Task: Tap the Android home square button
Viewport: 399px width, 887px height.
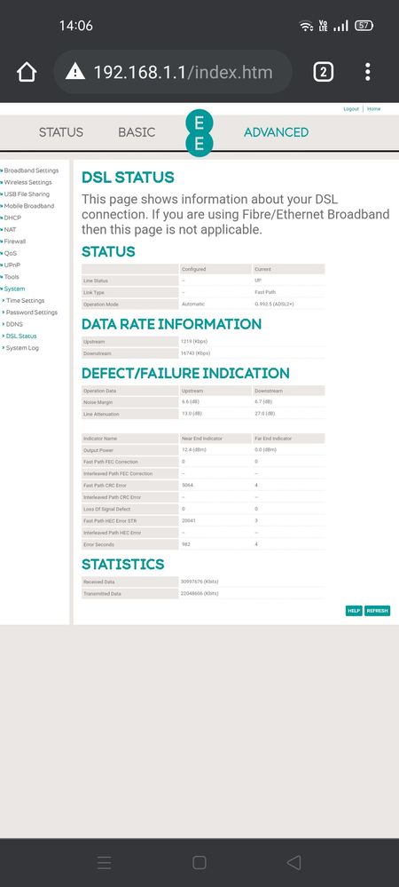Action: click(199, 862)
